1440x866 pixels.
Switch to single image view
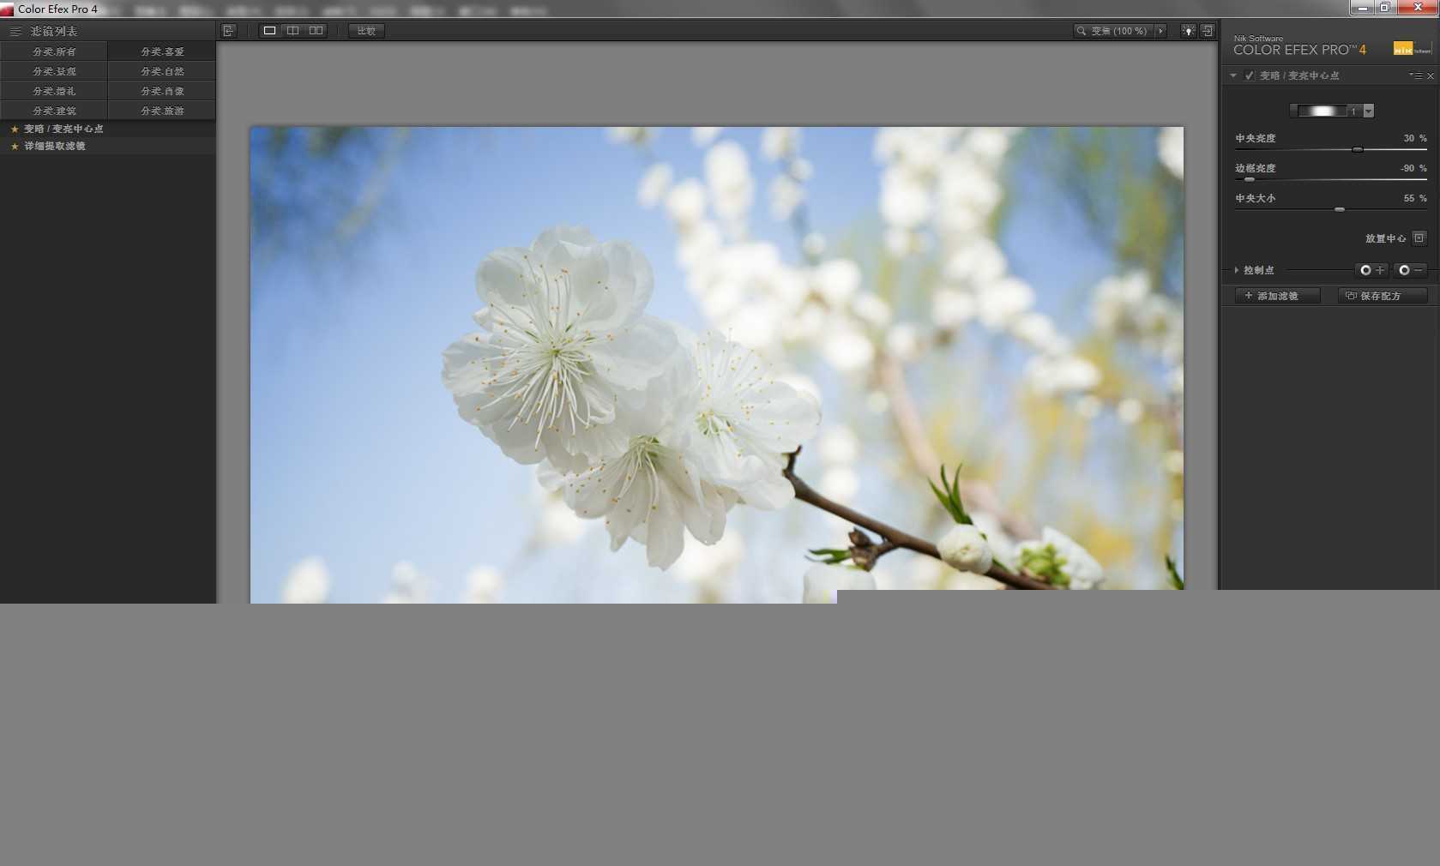pyautogui.click(x=269, y=31)
